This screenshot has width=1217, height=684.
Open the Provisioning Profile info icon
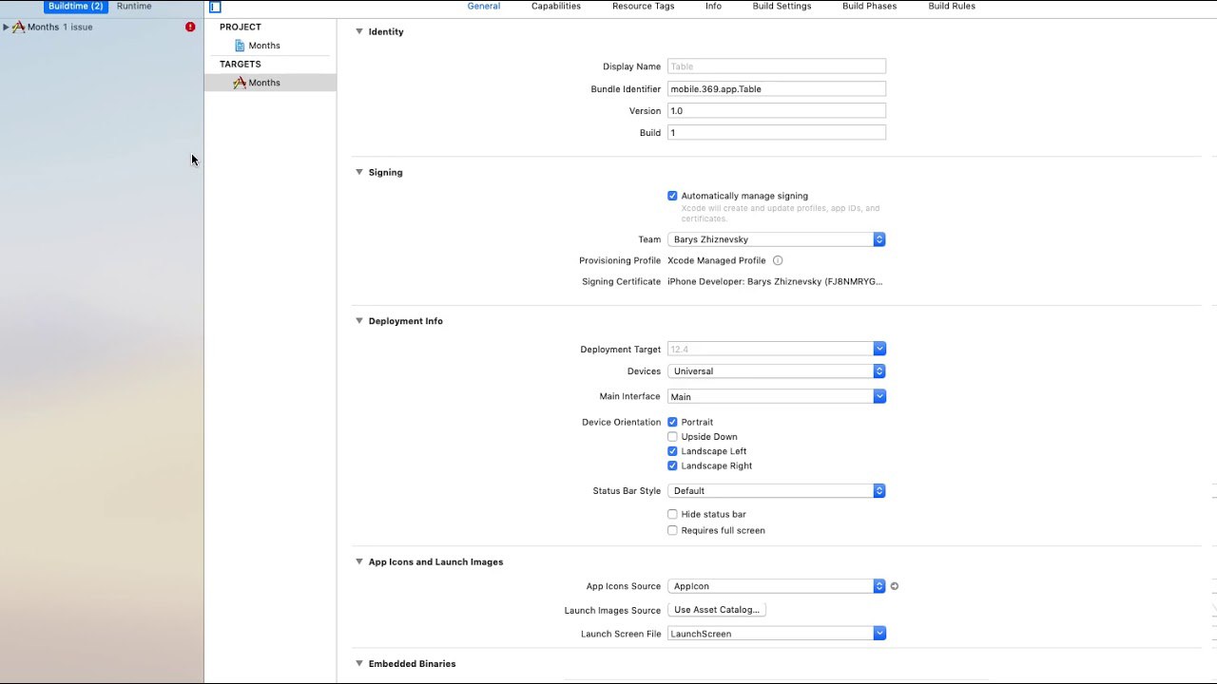point(778,260)
